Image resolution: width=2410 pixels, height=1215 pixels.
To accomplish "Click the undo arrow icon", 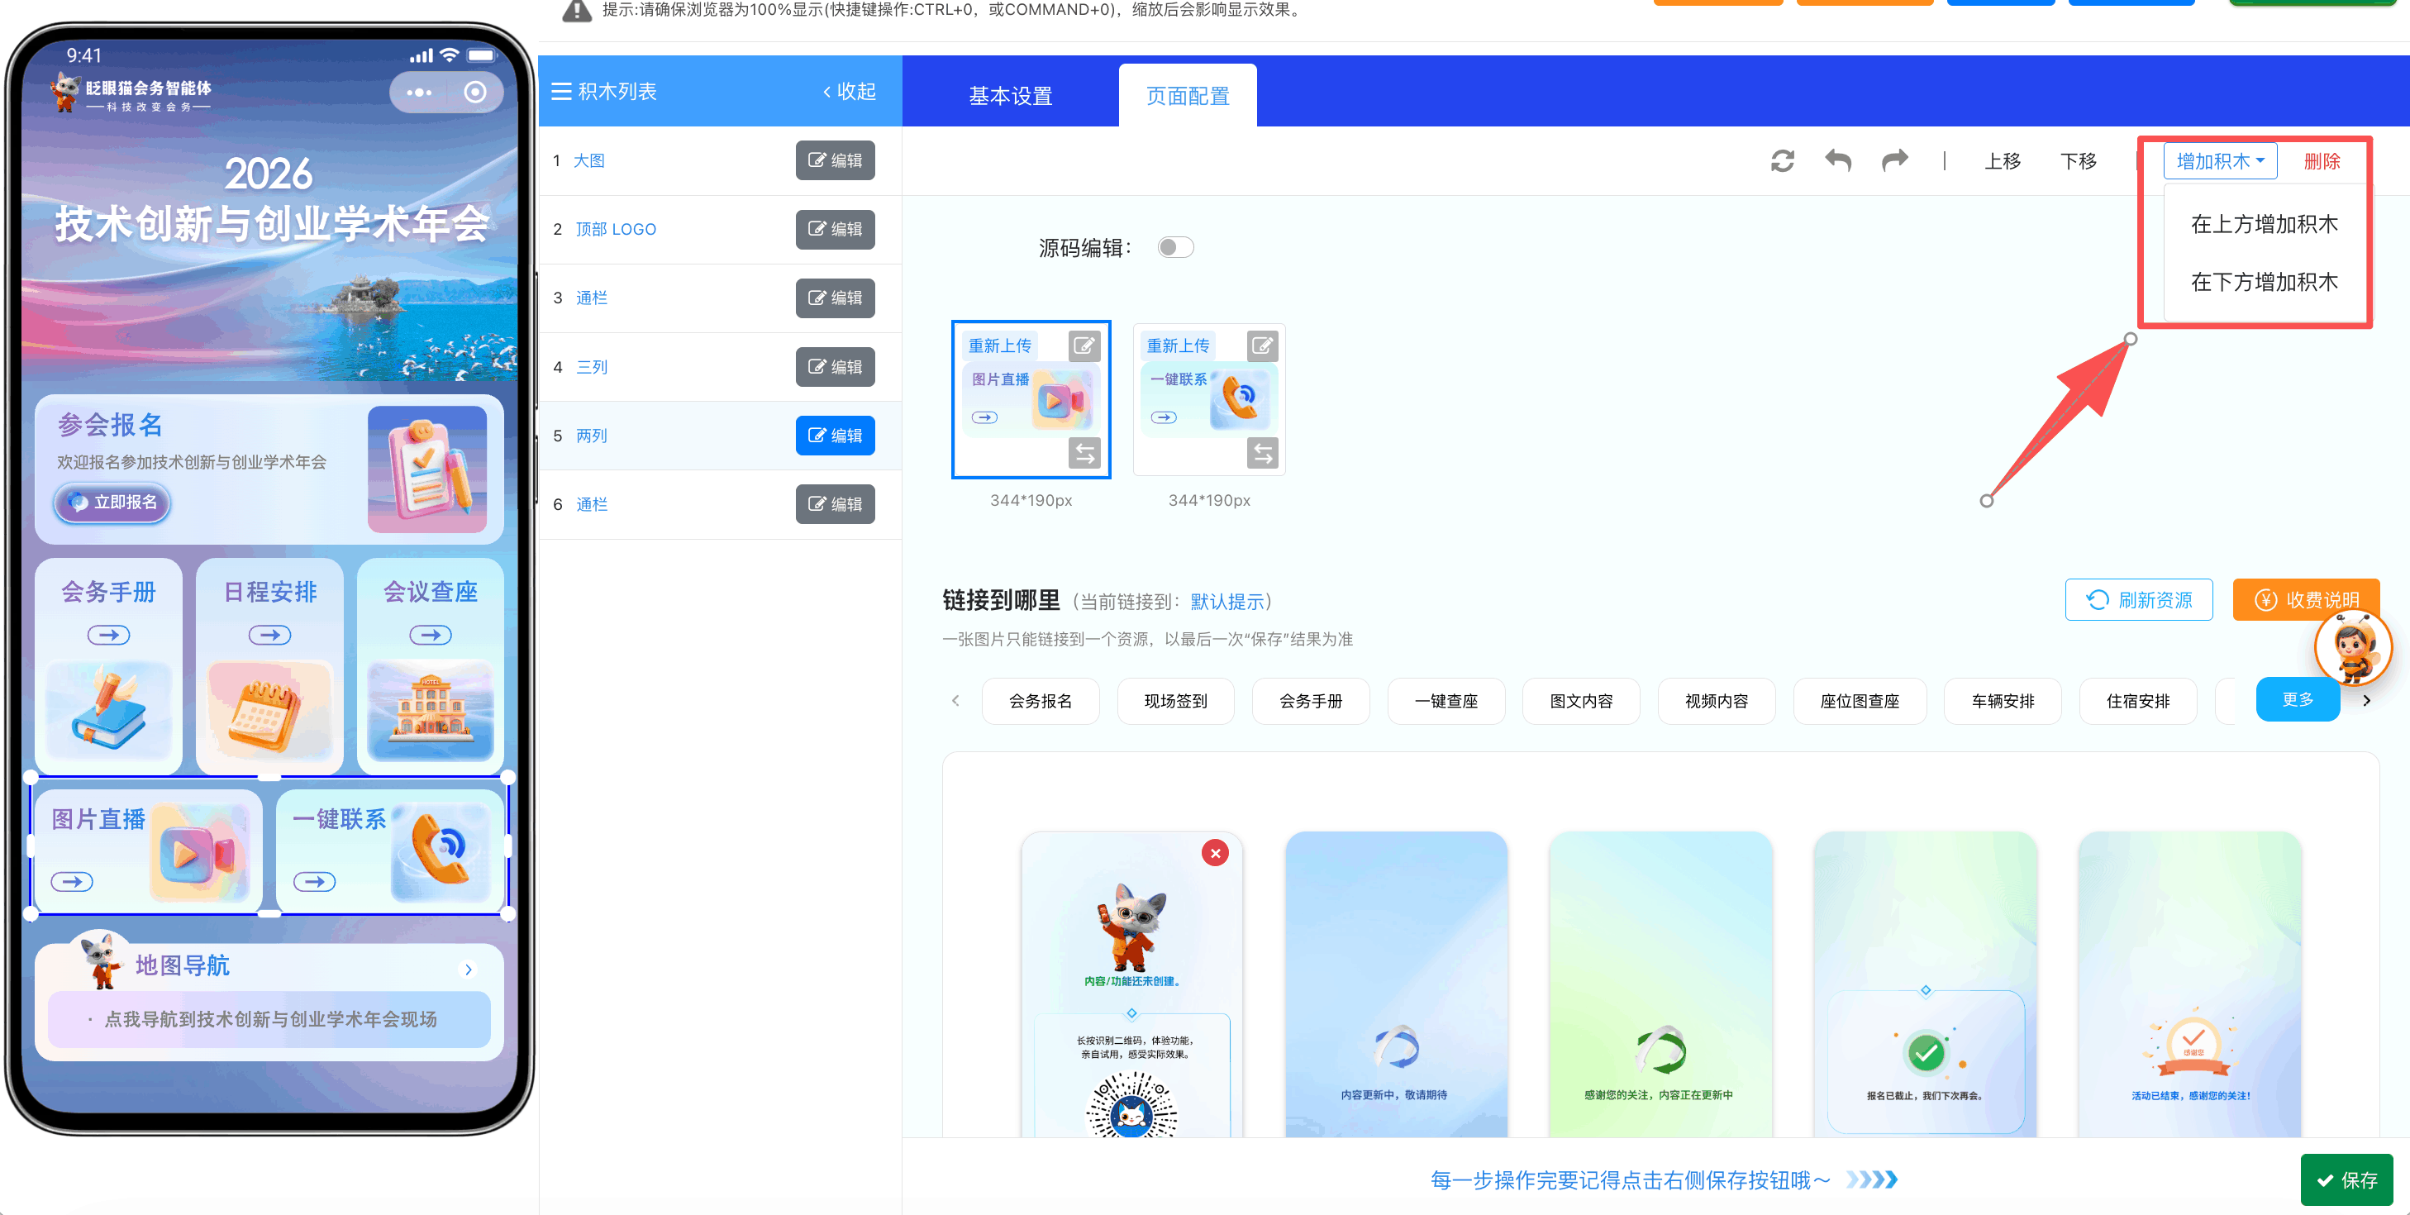I will 1837,161.
